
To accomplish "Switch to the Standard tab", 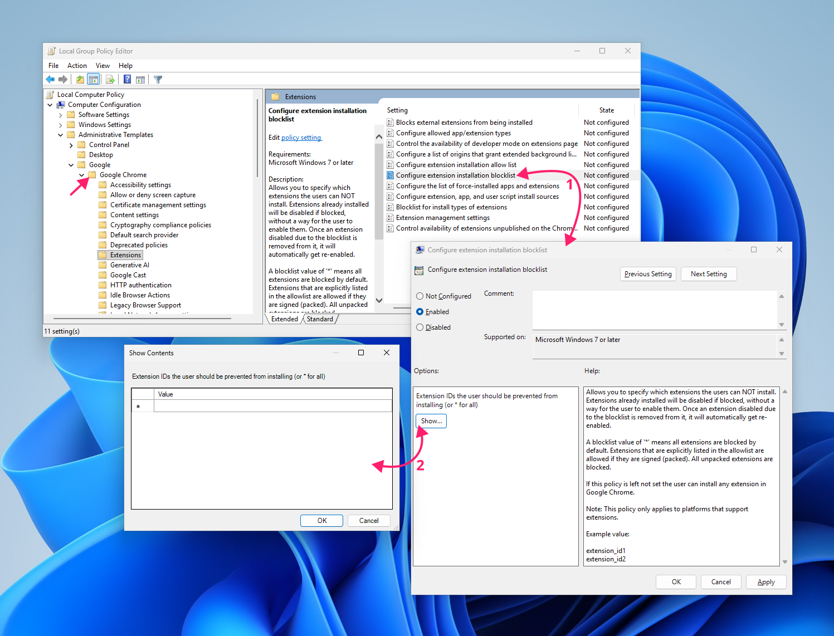I will coord(320,319).
